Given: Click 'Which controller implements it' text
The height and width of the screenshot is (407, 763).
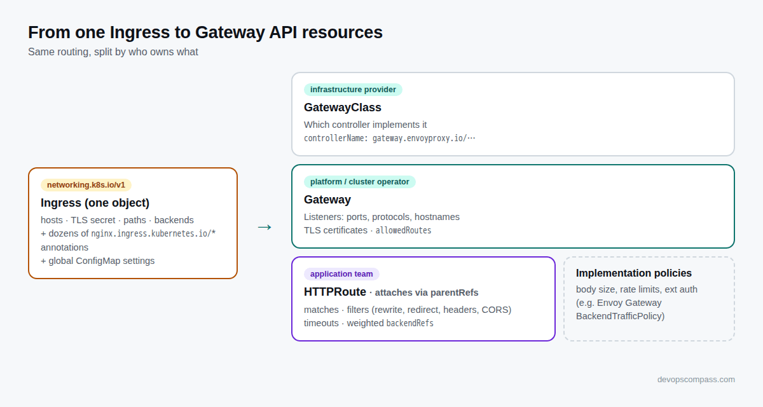Looking at the screenshot, I should (x=366, y=125).
